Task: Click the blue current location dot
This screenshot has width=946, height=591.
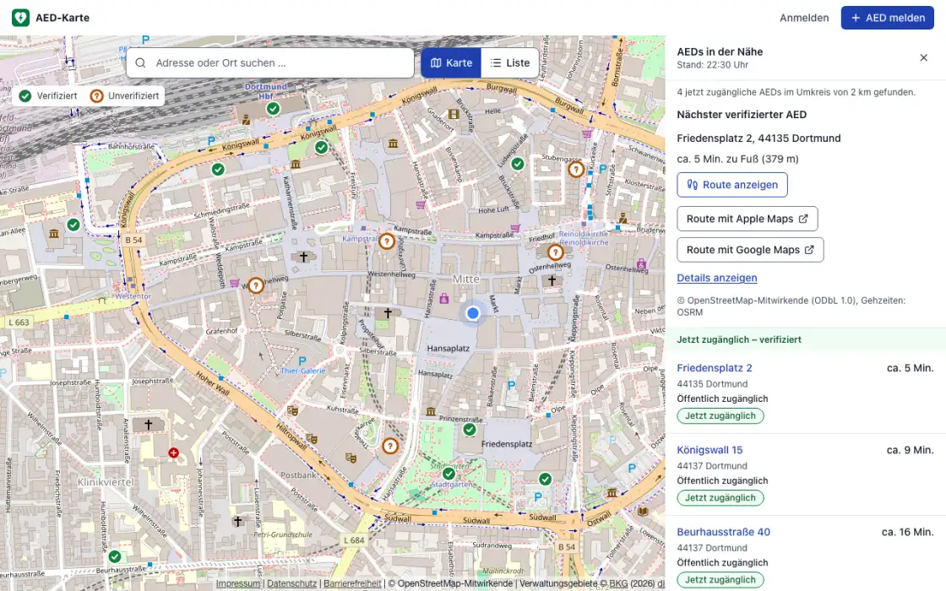Action: tap(473, 313)
